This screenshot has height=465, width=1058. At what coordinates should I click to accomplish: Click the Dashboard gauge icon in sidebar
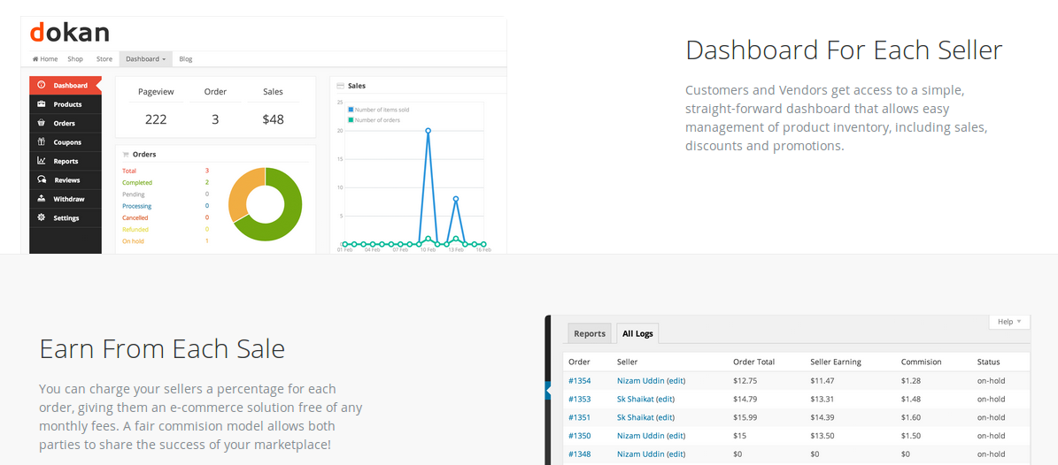click(41, 85)
